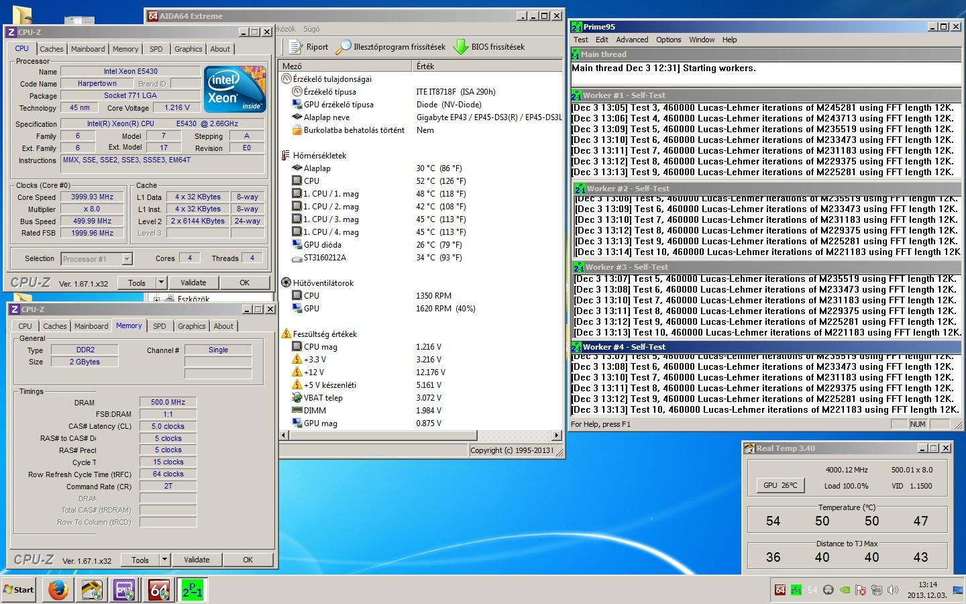Click the AIDA64 Extreme title bar icon
Viewport: 966px width, 604px height.
point(152,15)
